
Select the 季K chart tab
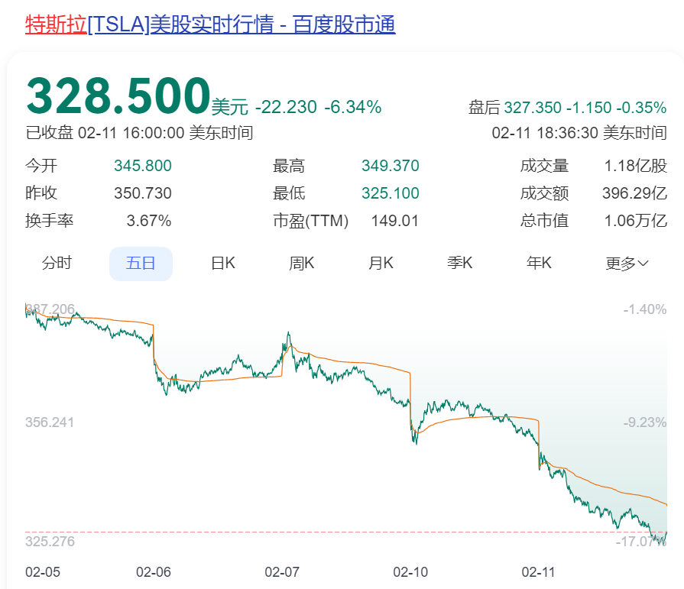(460, 264)
